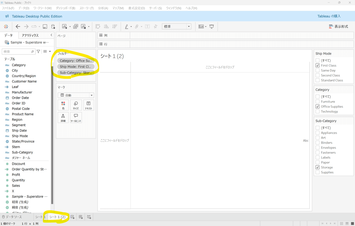Click the Ship Mode: First Cl.. filter pill
The image size is (355, 226).
[76, 67]
